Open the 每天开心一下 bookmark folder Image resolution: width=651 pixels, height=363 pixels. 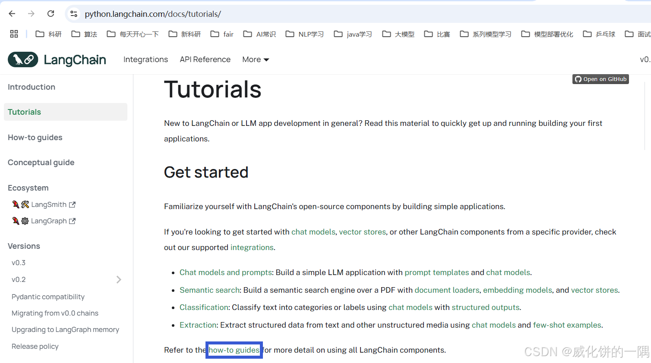[x=133, y=34]
